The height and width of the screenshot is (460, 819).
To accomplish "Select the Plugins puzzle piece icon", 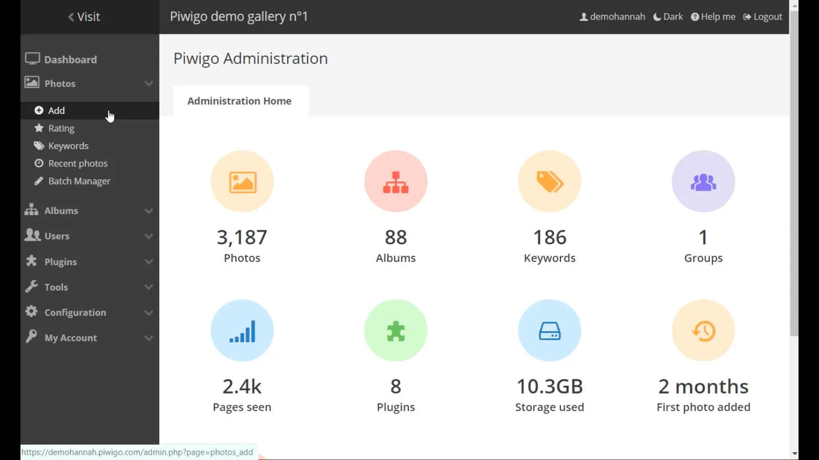I will (395, 330).
